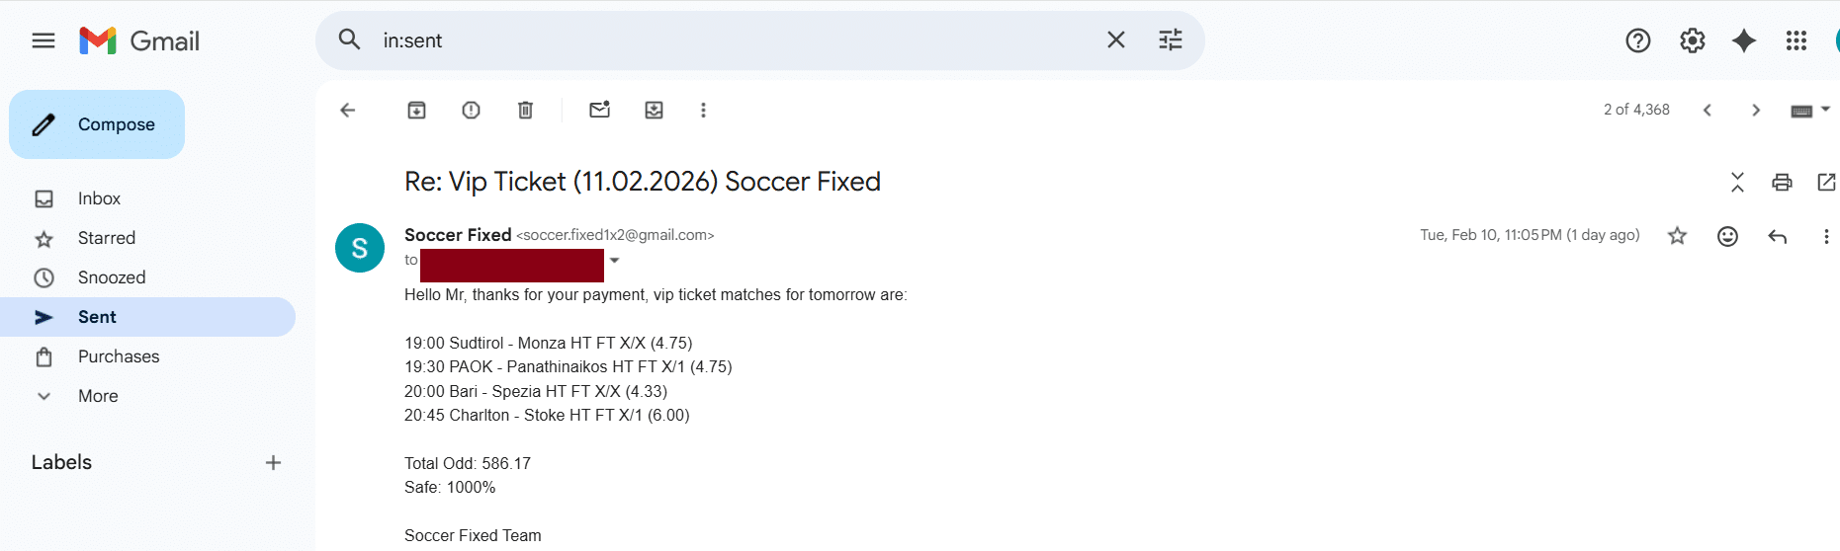Screen dimensions: 1840x551
Task: Compose a new email
Action: [97, 124]
